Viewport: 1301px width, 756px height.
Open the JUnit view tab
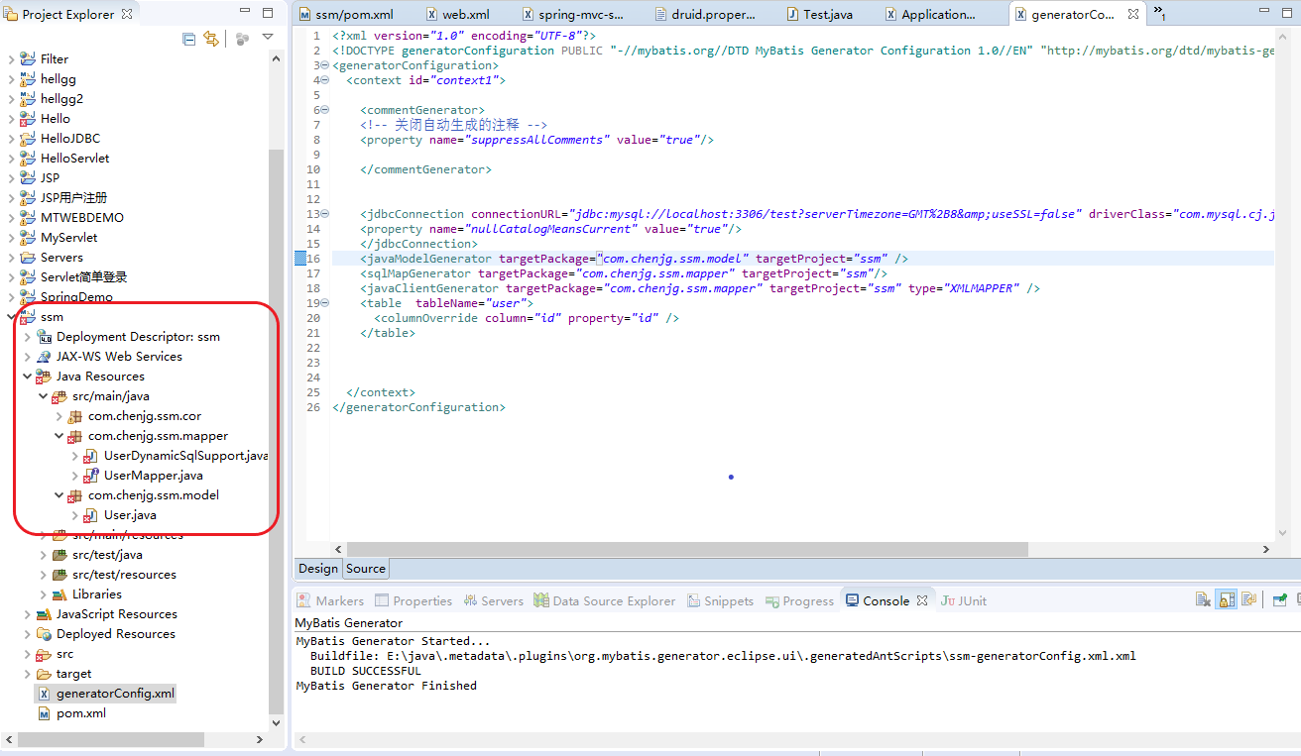964,600
